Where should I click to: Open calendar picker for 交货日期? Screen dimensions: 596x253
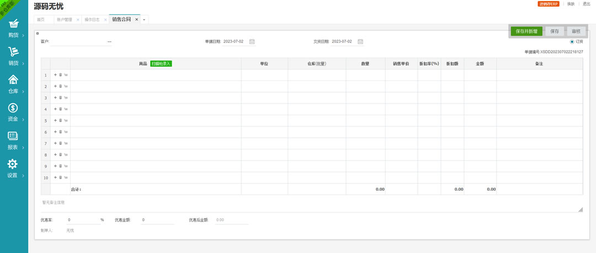[360, 41]
